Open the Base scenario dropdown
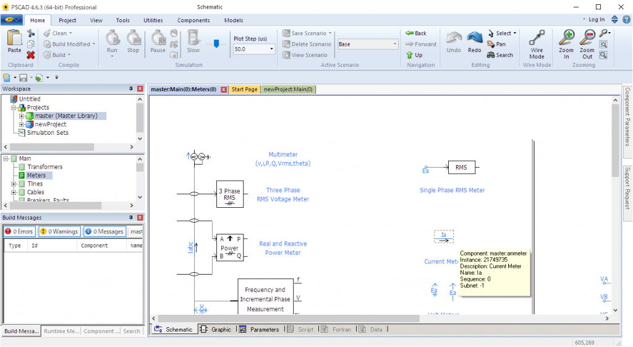Image resolution: width=633 pixels, height=347 pixels. 395,45
